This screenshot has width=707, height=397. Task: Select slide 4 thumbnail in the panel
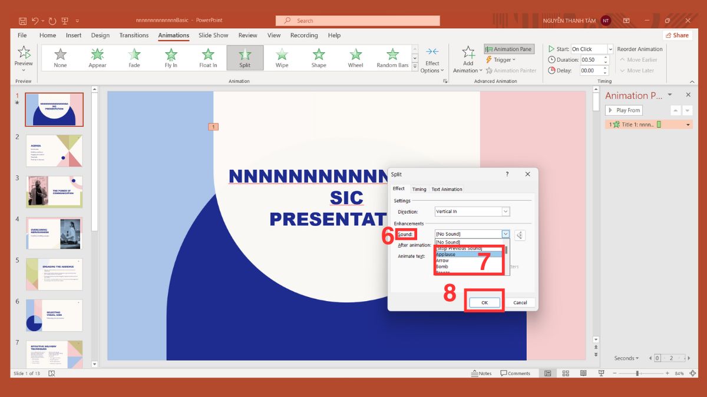click(54, 233)
